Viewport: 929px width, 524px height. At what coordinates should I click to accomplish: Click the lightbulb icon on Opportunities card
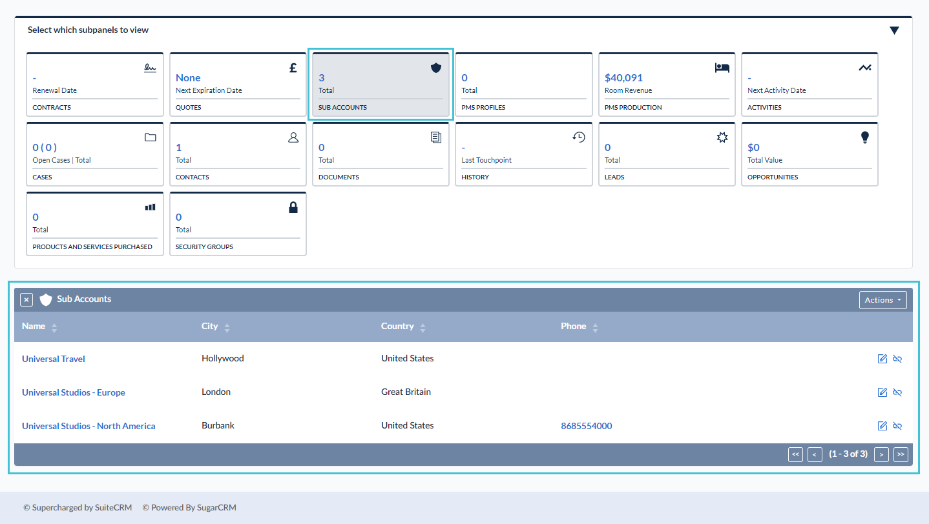866,137
